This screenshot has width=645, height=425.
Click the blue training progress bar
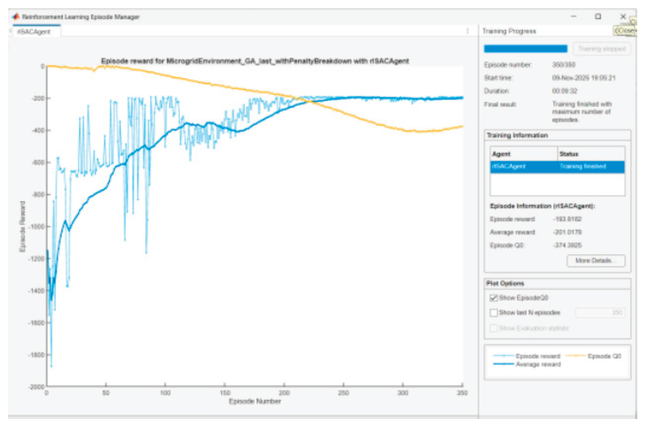point(525,49)
